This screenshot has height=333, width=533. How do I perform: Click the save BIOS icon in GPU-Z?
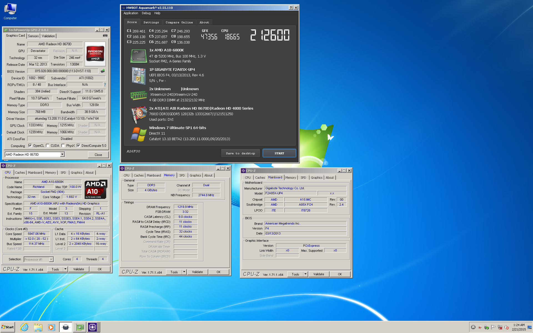click(x=103, y=71)
